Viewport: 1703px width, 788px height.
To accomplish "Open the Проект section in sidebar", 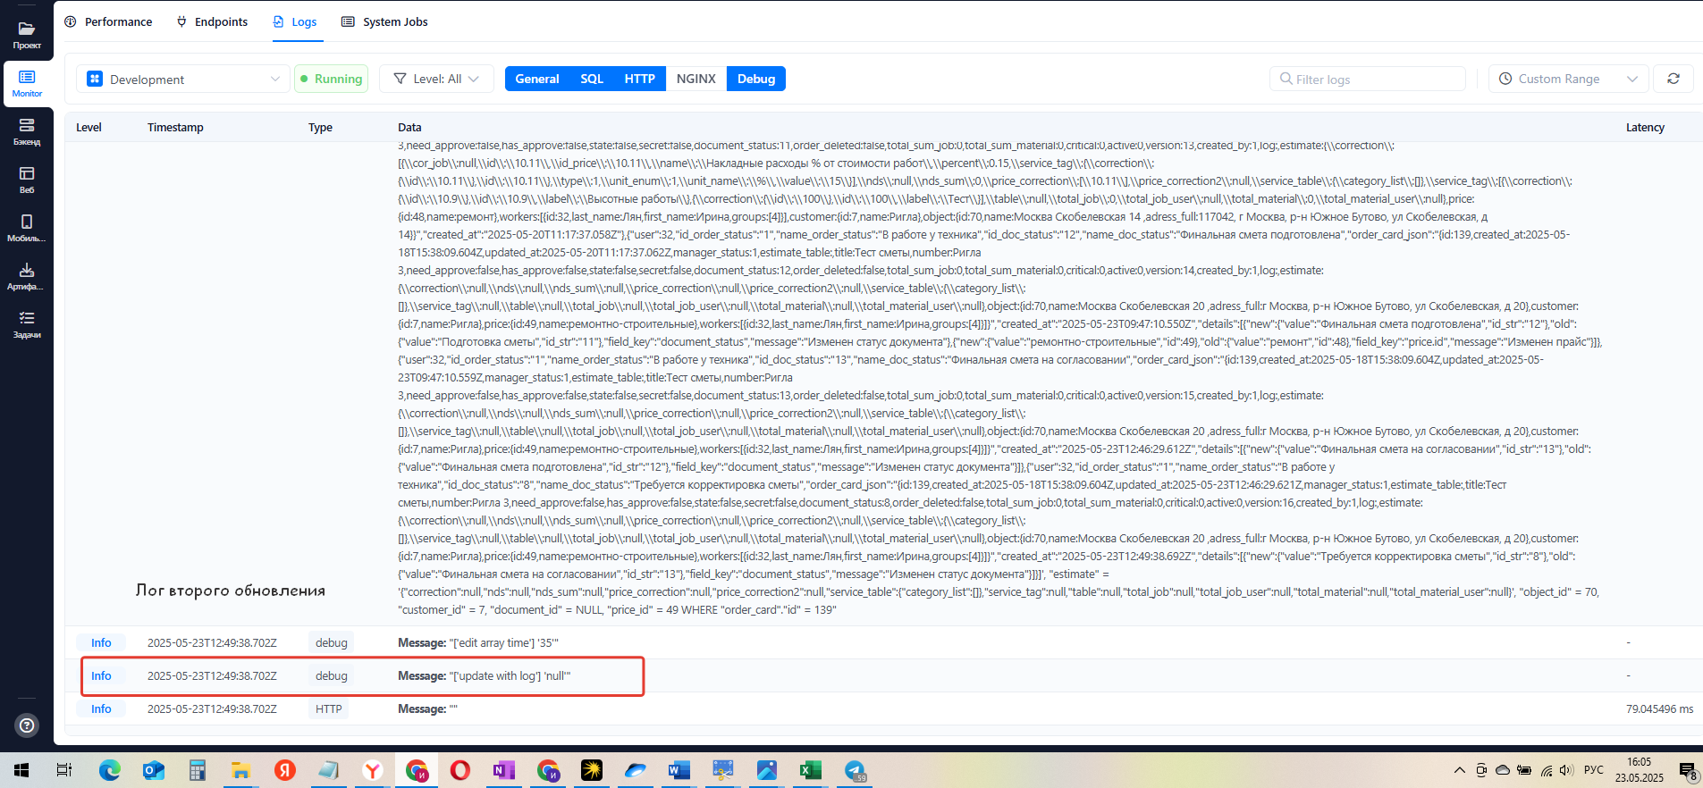I will point(27,35).
